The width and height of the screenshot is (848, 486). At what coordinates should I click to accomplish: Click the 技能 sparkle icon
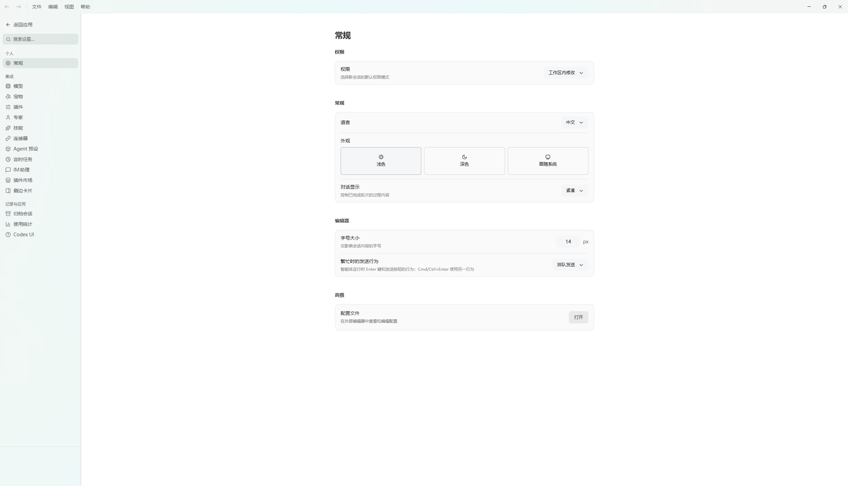(x=8, y=128)
